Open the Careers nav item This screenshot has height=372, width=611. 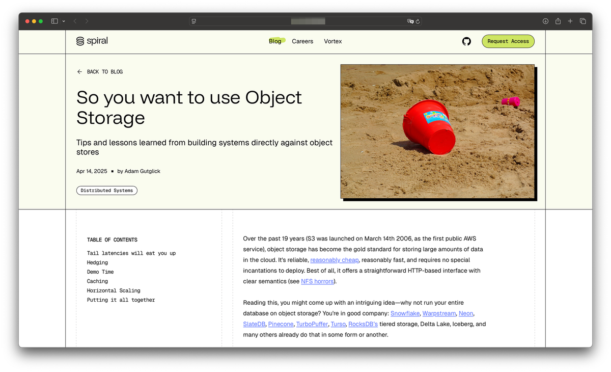tap(302, 41)
